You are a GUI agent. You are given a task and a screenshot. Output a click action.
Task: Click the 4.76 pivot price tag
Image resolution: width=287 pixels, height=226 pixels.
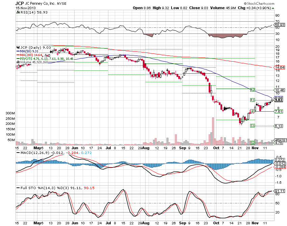click(x=279, y=143)
